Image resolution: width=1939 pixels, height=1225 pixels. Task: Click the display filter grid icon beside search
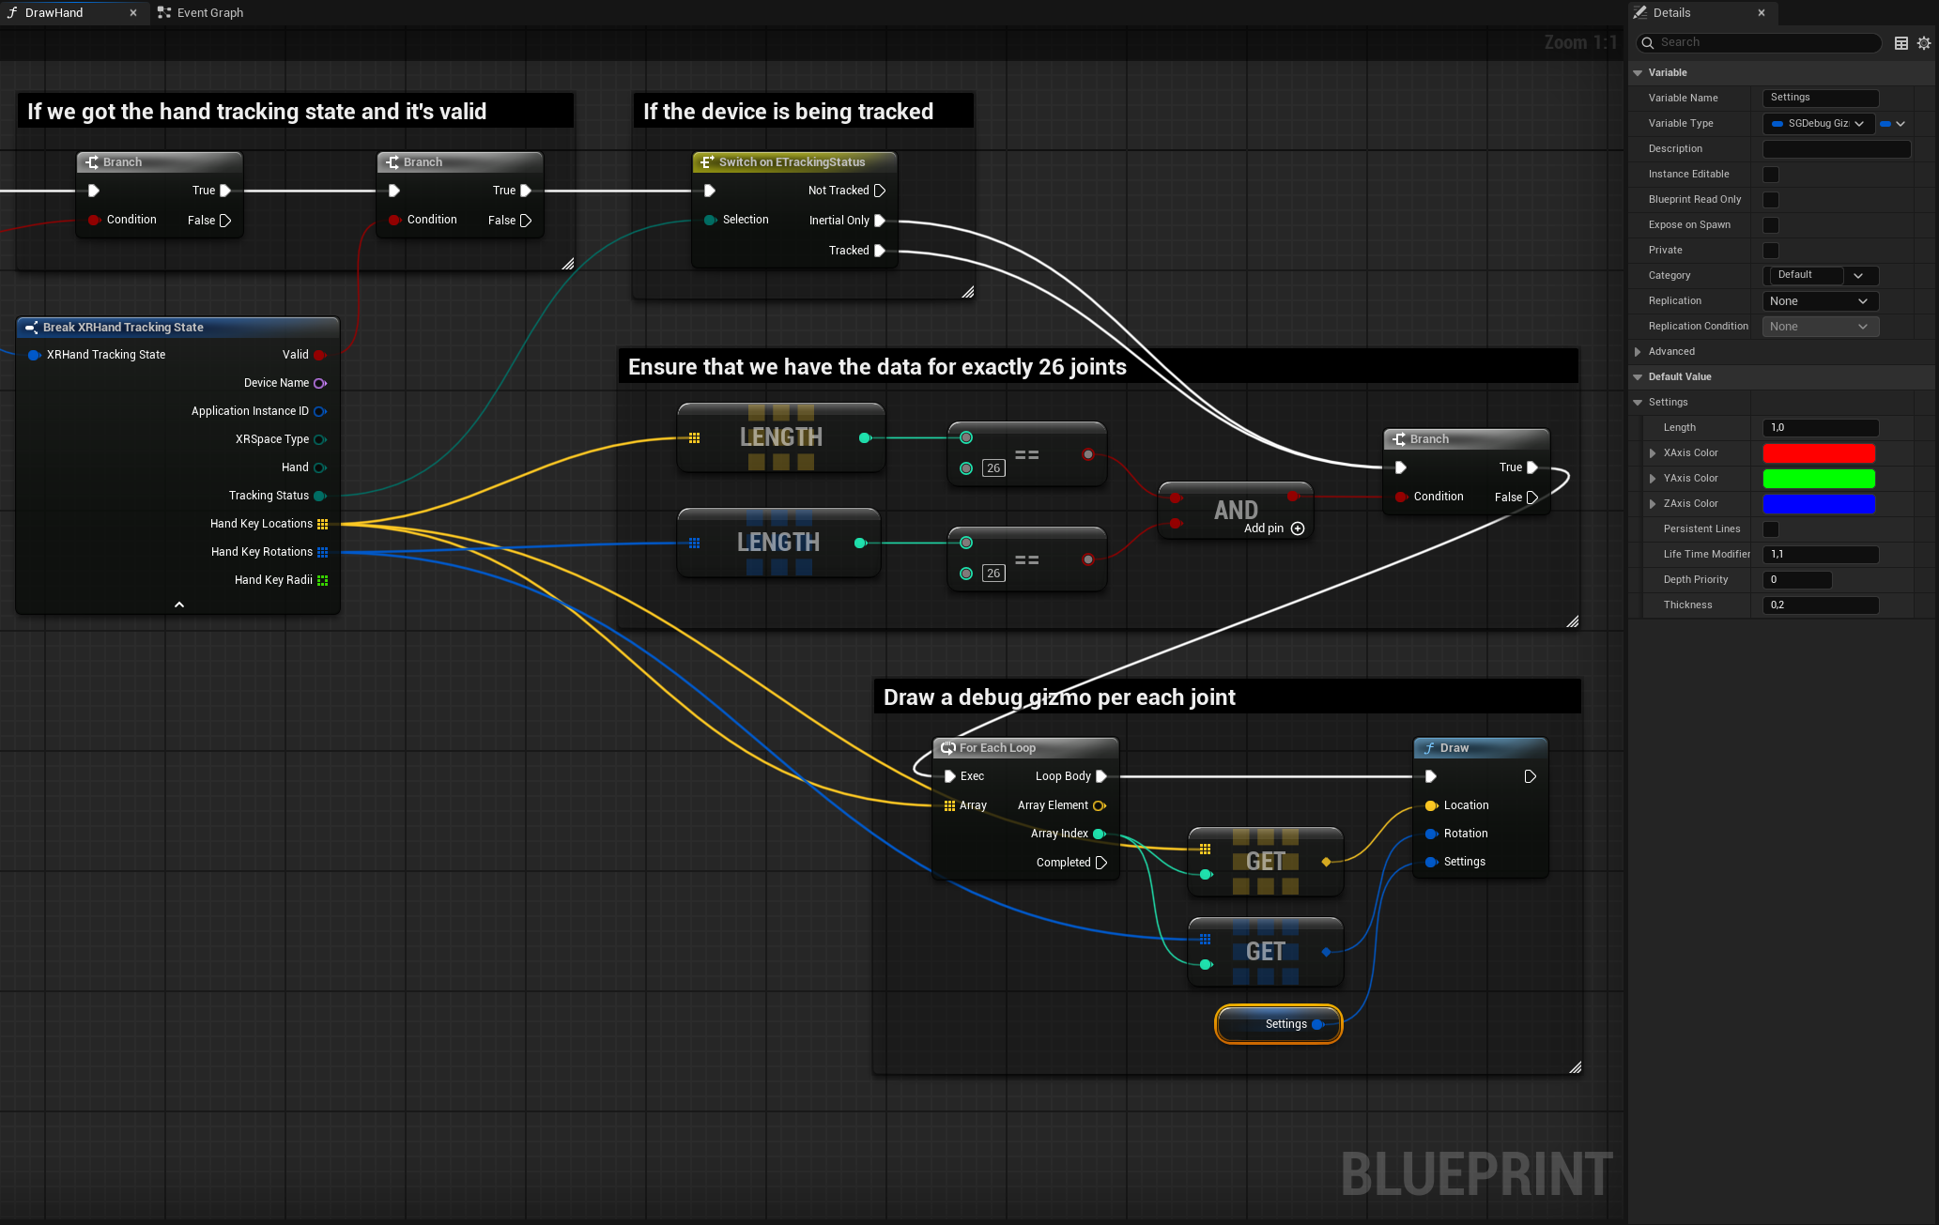coord(1901,43)
